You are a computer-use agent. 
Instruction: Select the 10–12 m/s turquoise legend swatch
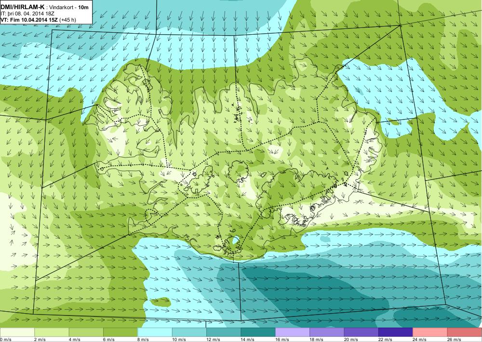[x=189, y=332]
